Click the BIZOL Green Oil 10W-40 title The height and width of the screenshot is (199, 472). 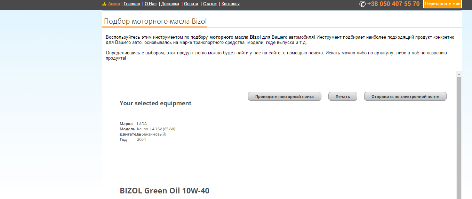(x=165, y=191)
